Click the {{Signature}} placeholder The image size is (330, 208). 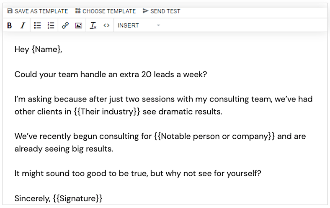(77, 198)
